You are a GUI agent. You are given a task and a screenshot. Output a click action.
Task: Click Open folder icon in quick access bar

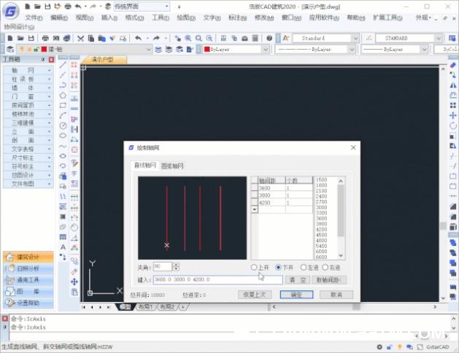[37, 6]
